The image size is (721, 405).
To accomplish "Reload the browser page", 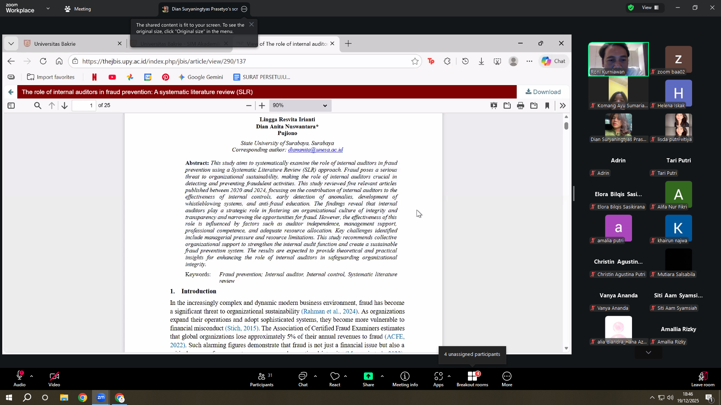I will click(x=43, y=61).
